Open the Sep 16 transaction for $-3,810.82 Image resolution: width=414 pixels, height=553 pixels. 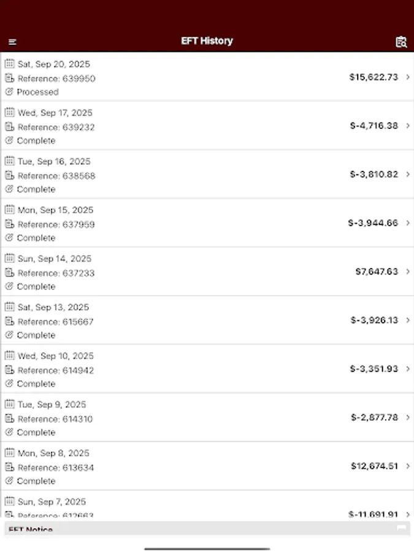[x=207, y=175]
